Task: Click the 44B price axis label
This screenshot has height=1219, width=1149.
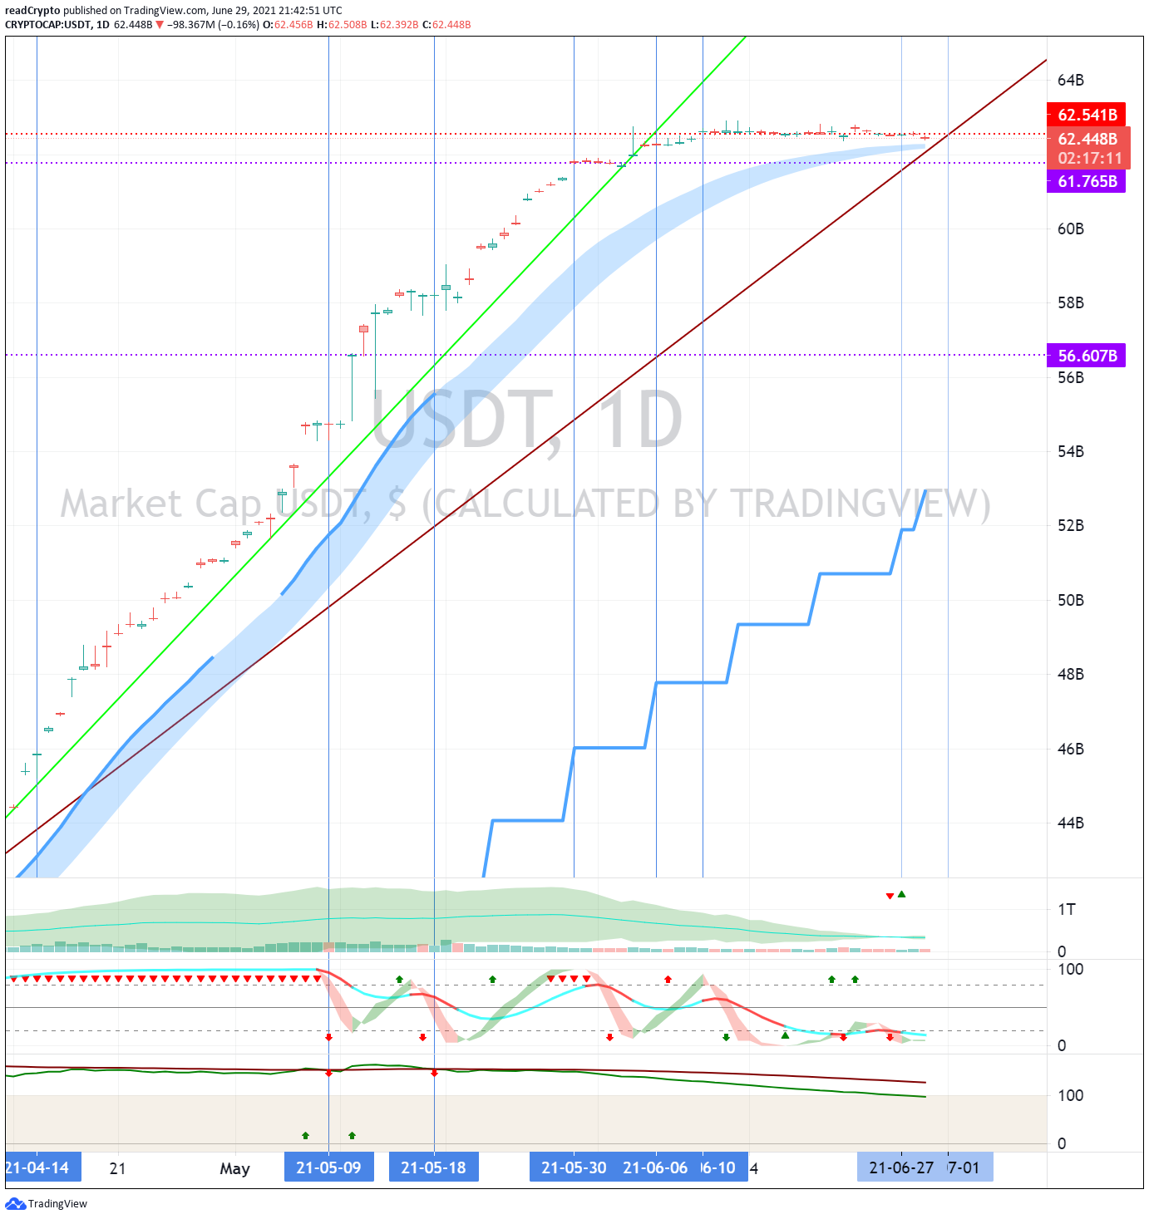Action: (1071, 823)
